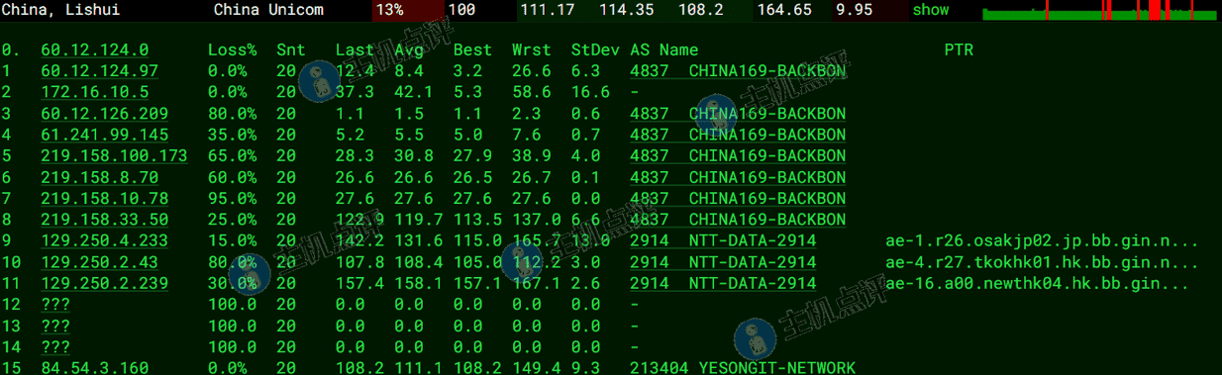This screenshot has width=1222, height=375.
Task: Open IP link 219.158.10.78
Action: click(x=105, y=199)
